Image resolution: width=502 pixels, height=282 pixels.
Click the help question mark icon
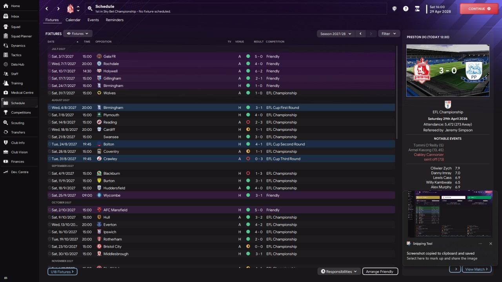pyautogui.click(x=406, y=9)
